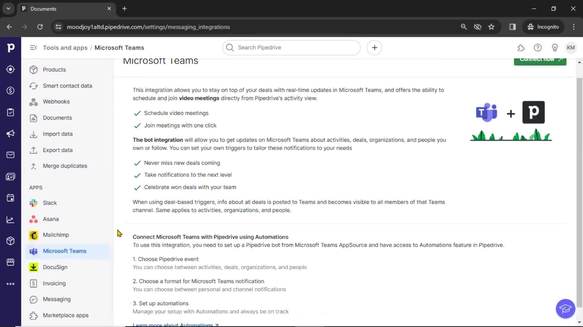Image resolution: width=583 pixels, height=327 pixels.
Task: Collapse the settings sidebar with hamburger toggle
Action: tap(33, 48)
